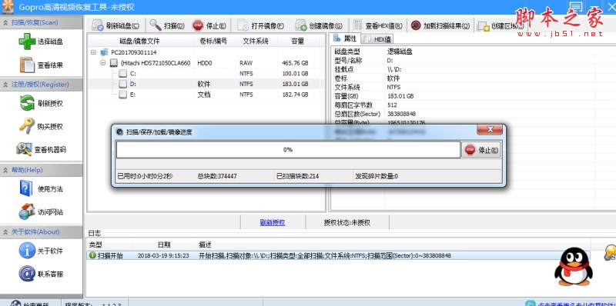Check the D: partition checkbox
Image resolution: width=616 pixels, height=306 pixels.
[123, 84]
